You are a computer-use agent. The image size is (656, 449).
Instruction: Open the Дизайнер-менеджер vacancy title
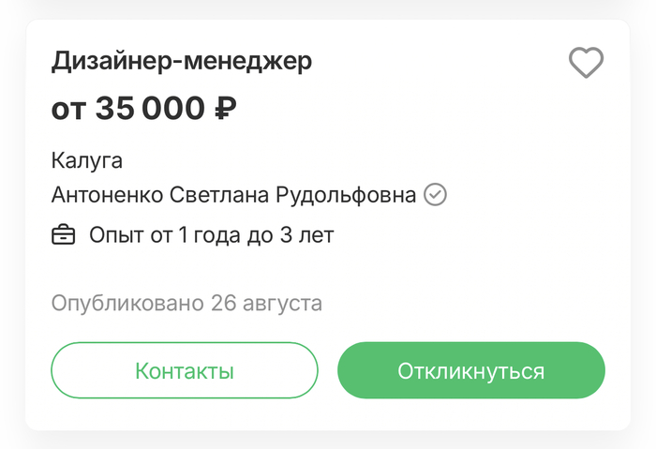(x=181, y=62)
